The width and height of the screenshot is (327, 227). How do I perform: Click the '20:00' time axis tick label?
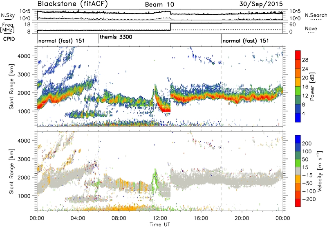point(242,218)
